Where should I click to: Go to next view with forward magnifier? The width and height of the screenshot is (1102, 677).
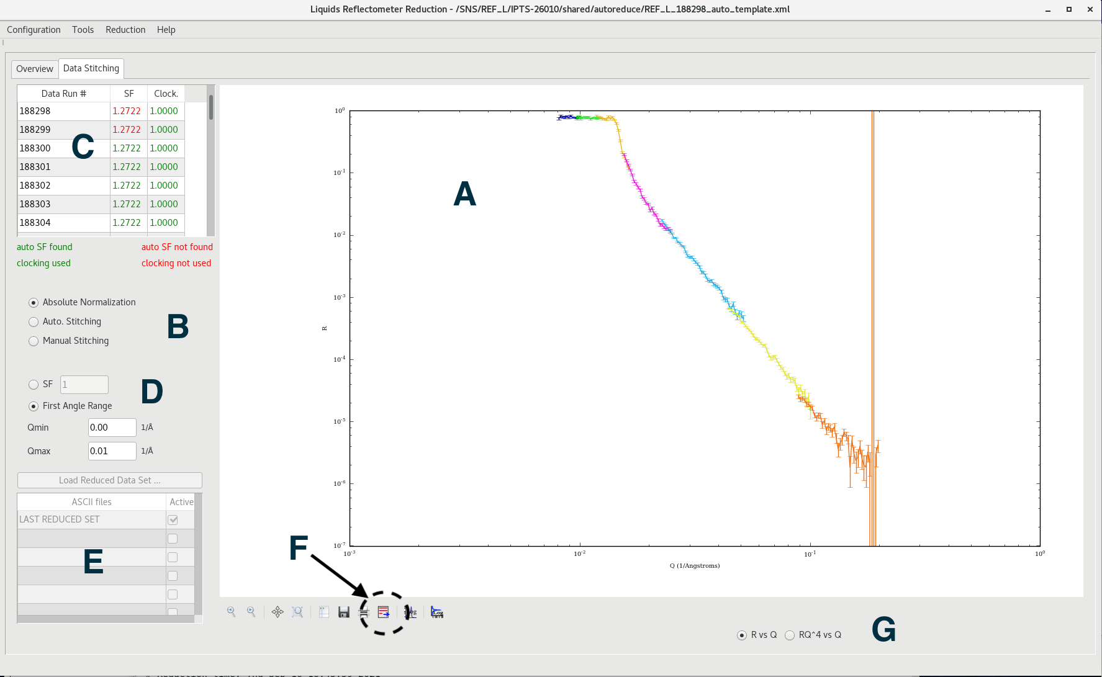click(251, 612)
